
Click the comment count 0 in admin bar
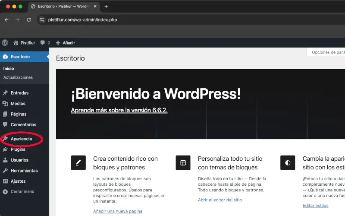point(49,43)
